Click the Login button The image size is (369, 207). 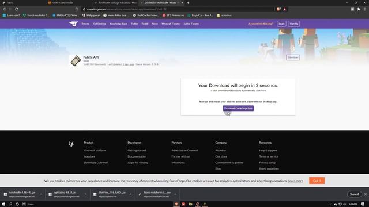coord(281,24)
